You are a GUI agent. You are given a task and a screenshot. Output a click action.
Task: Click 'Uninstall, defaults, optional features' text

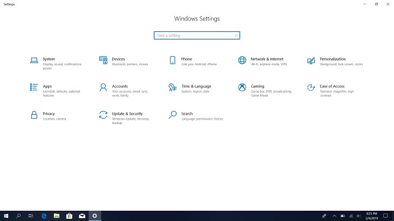(x=62, y=93)
